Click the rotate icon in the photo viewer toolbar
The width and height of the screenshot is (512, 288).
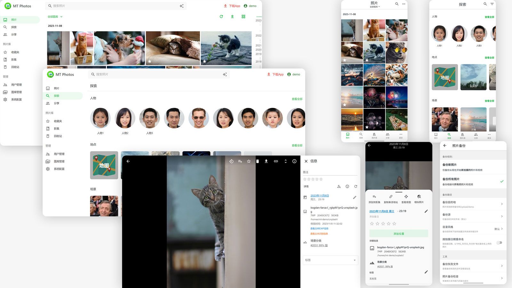(x=231, y=161)
